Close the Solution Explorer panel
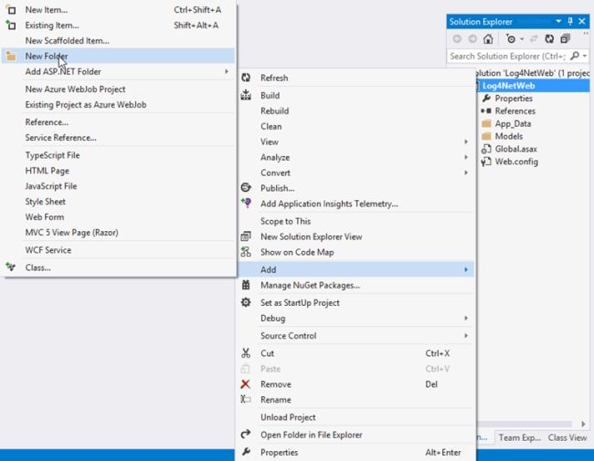Screen dimensions: 594x461 582,22
